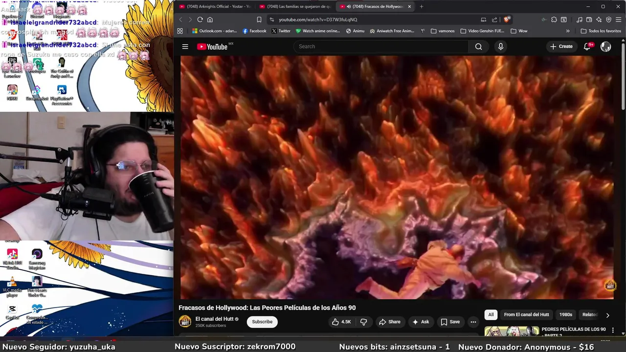Open the Wow bookmarks folder

tap(519, 31)
